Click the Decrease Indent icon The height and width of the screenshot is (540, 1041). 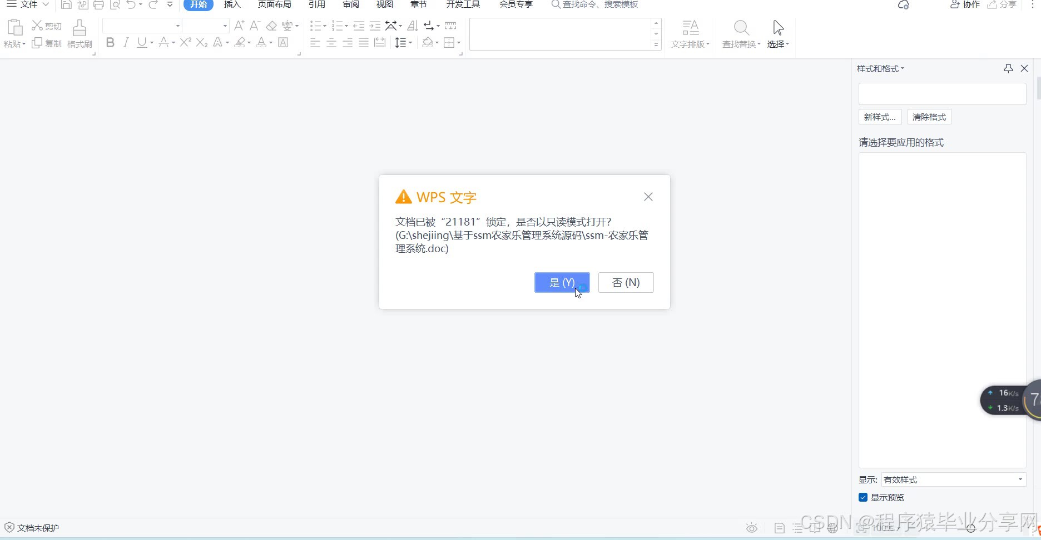click(359, 26)
